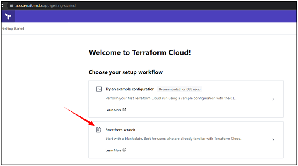Click the Getting Started breadcrumb
The width and height of the screenshot is (298, 166).
[x=13, y=28]
